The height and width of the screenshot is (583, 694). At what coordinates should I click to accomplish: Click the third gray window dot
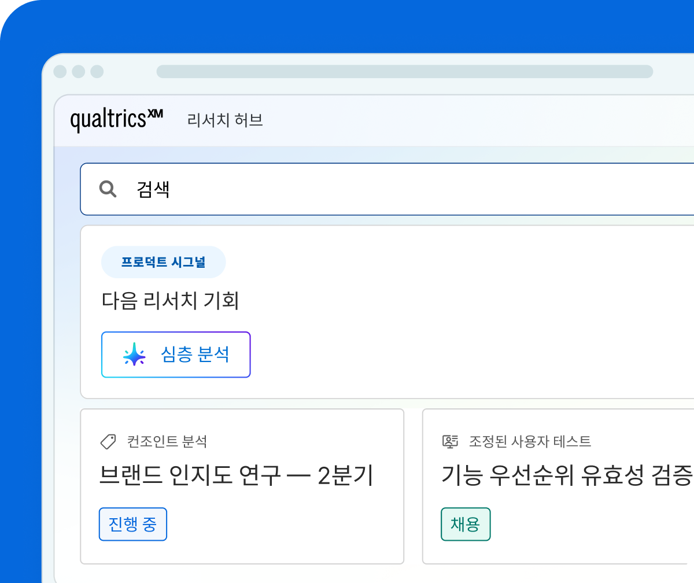click(97, 72)
